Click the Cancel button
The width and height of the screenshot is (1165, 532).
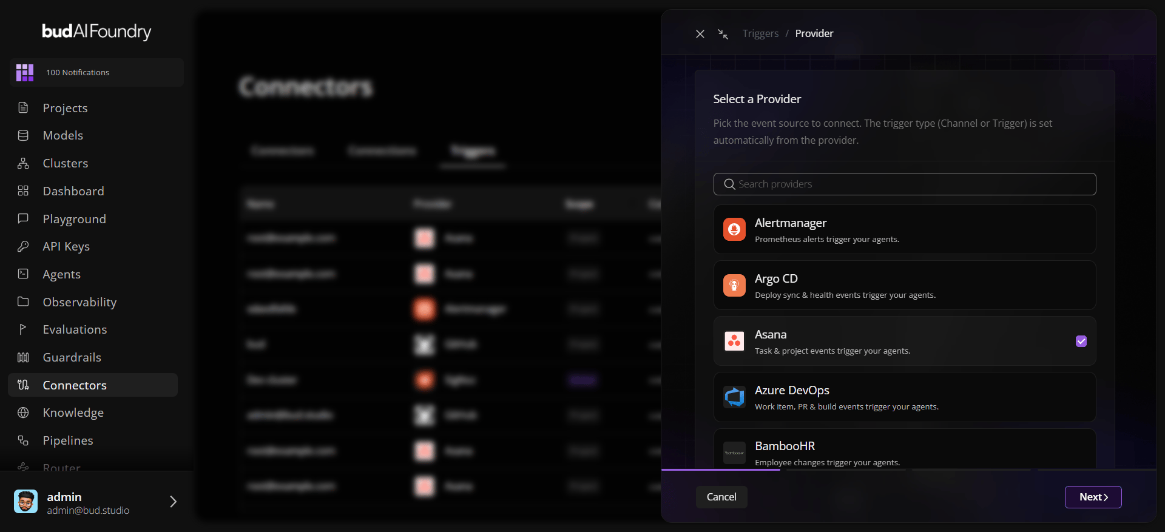[x=721, y=497]
